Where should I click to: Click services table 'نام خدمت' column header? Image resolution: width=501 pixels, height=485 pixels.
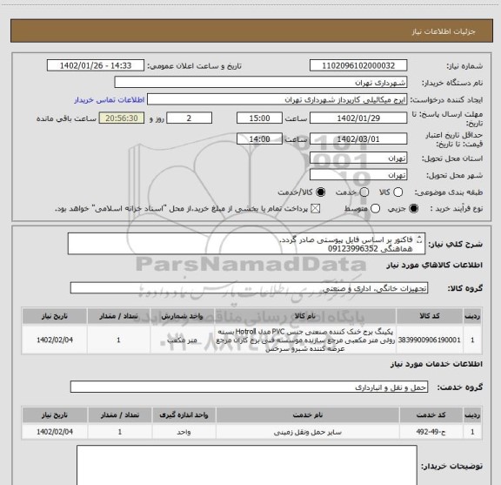(x=308, y=415)
